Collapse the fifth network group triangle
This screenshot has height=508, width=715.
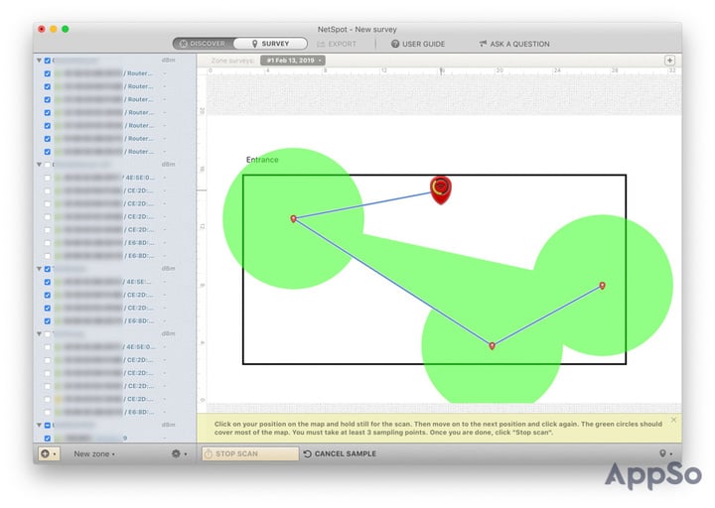pyautogui.click(x=39, y=425)
